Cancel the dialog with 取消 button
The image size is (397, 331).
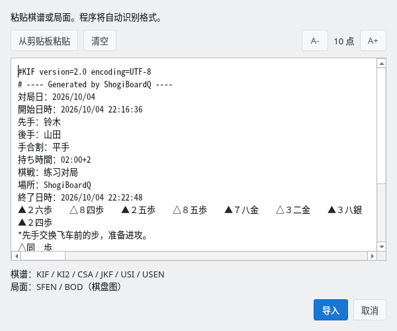370,310
